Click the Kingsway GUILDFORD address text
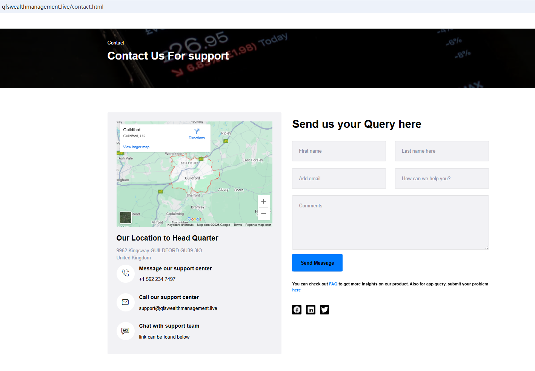 (159, 250)
